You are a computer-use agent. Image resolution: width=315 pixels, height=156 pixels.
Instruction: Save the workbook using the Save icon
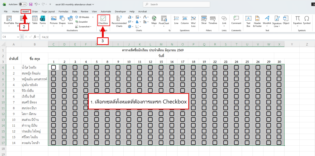coord(31,4)
